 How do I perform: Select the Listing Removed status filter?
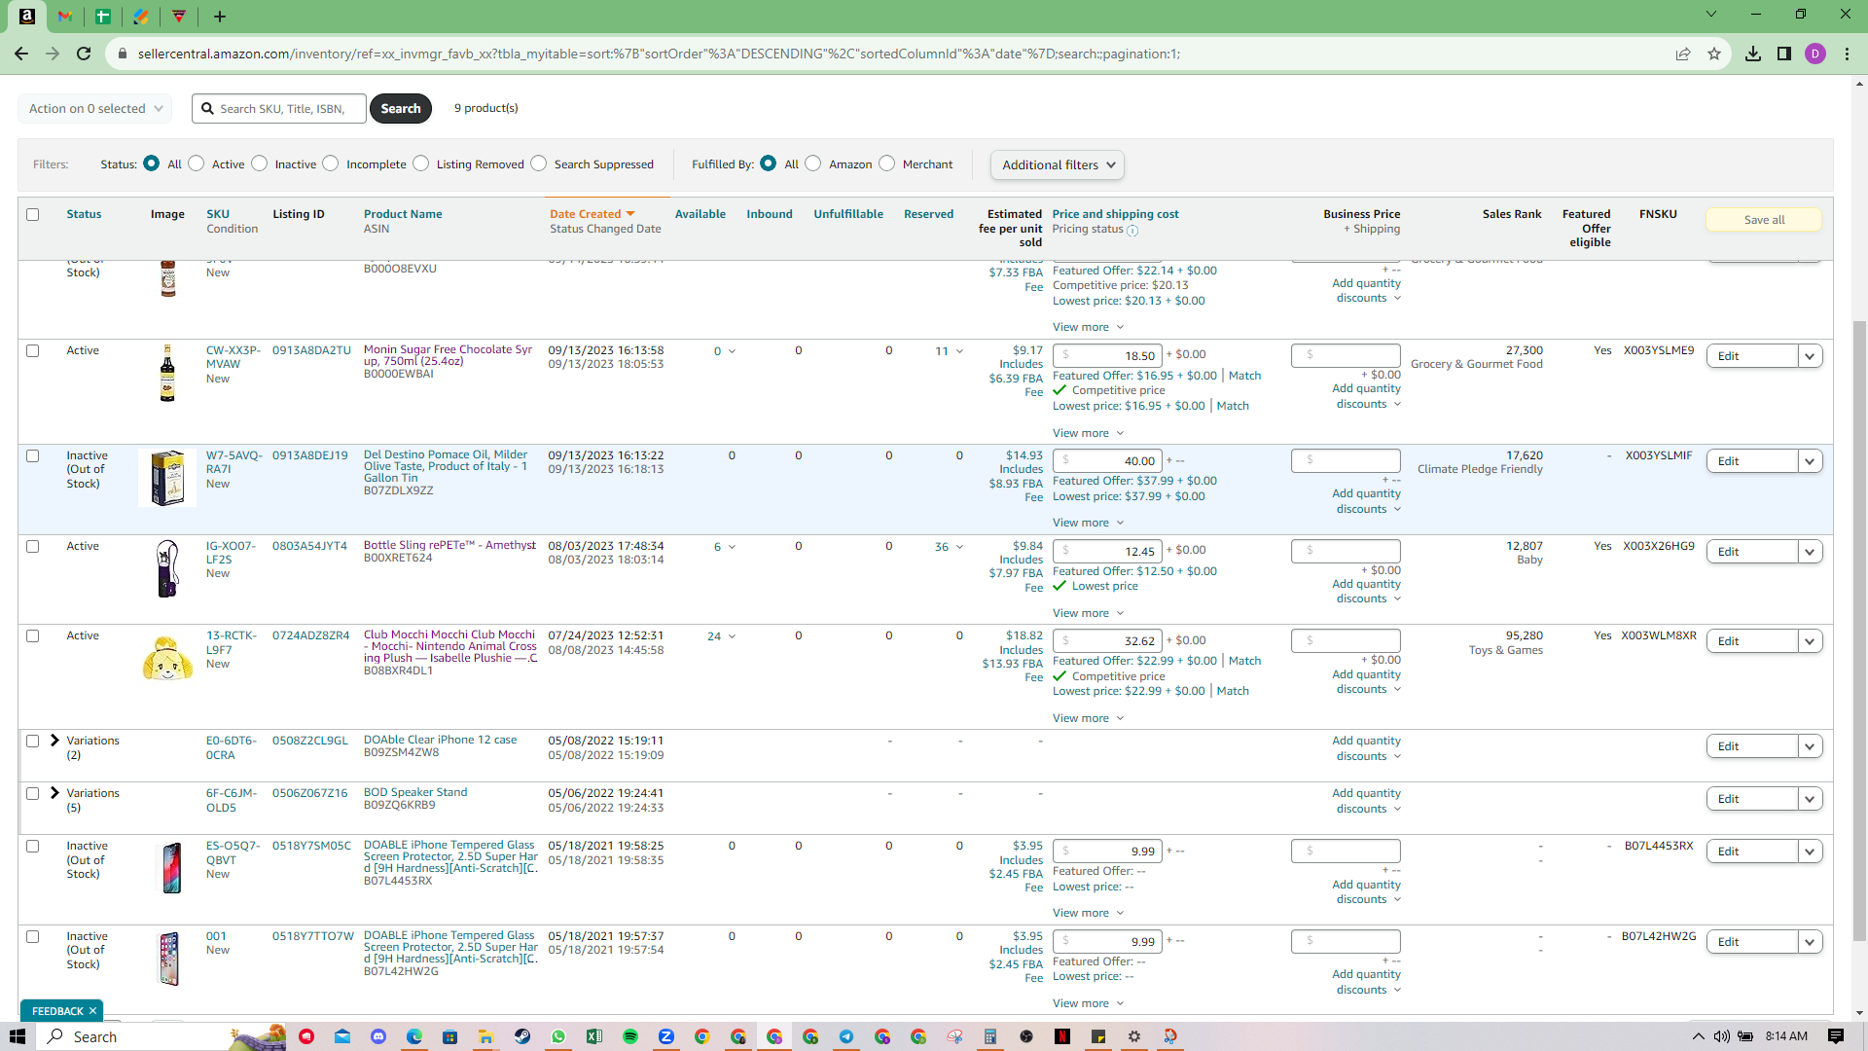pos(421,163)
